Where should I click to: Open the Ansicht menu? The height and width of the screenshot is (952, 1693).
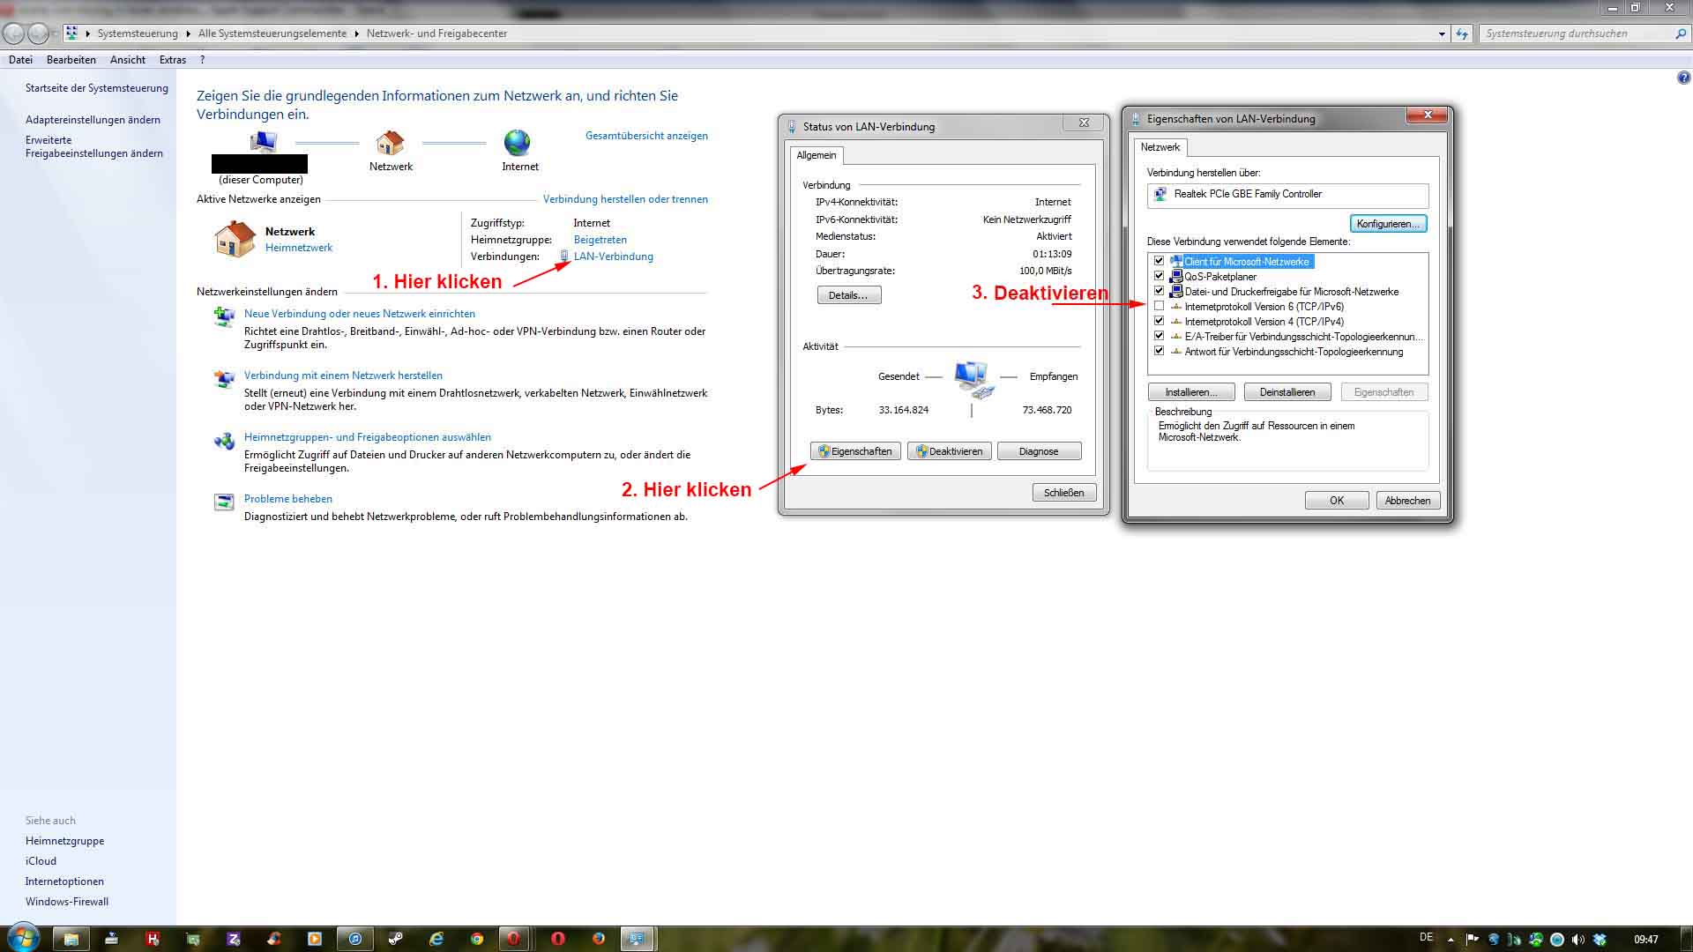point(127,60)
